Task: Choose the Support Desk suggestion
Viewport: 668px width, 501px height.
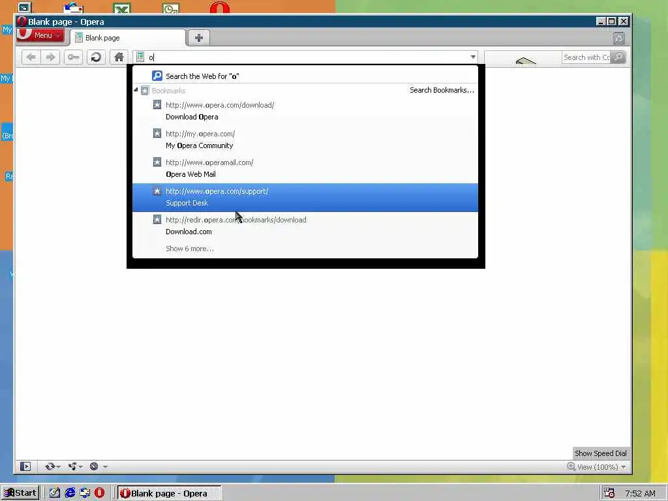Action: (305, 197)
